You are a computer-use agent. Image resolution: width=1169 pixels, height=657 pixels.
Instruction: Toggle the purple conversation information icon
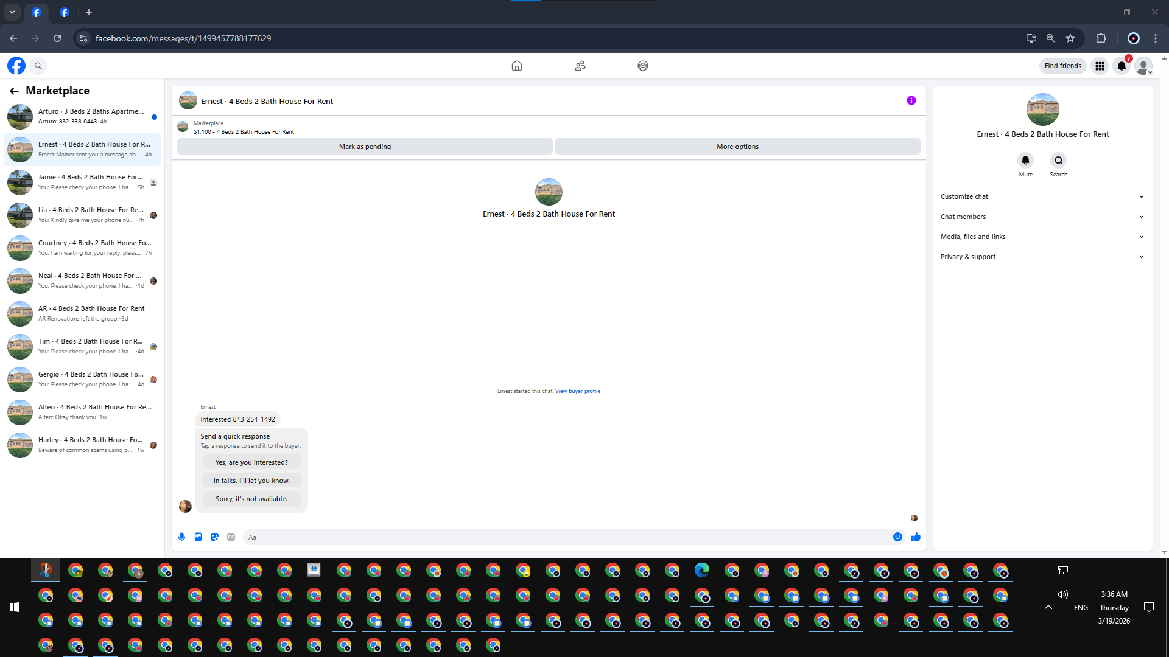click(x=911, y=100)
